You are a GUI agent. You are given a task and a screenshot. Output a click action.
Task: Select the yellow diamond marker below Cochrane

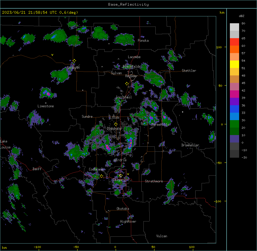[x=102, y=176]
